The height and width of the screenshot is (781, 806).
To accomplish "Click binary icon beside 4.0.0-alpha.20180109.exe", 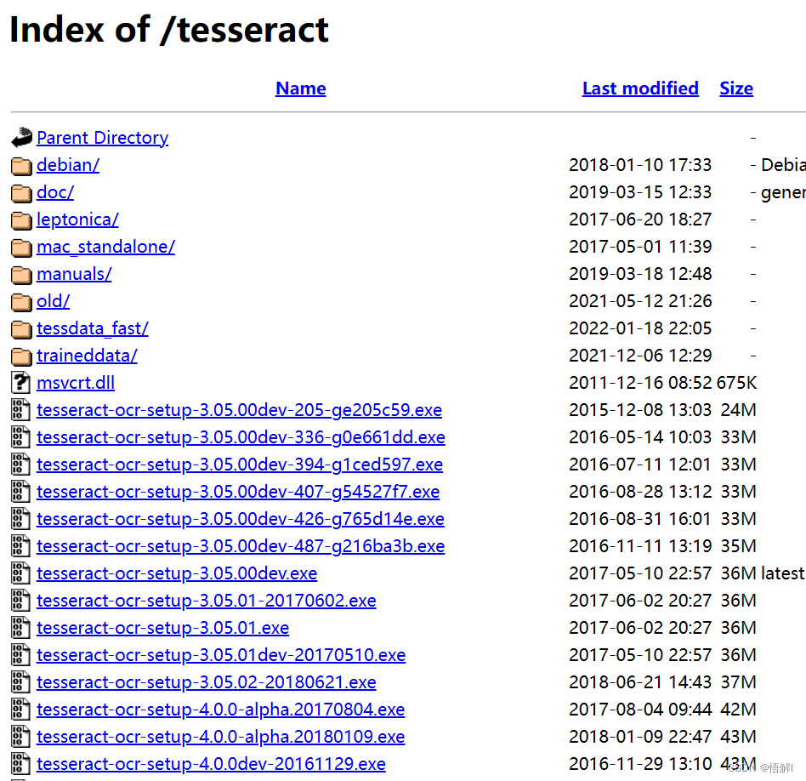I will (20, 738).
